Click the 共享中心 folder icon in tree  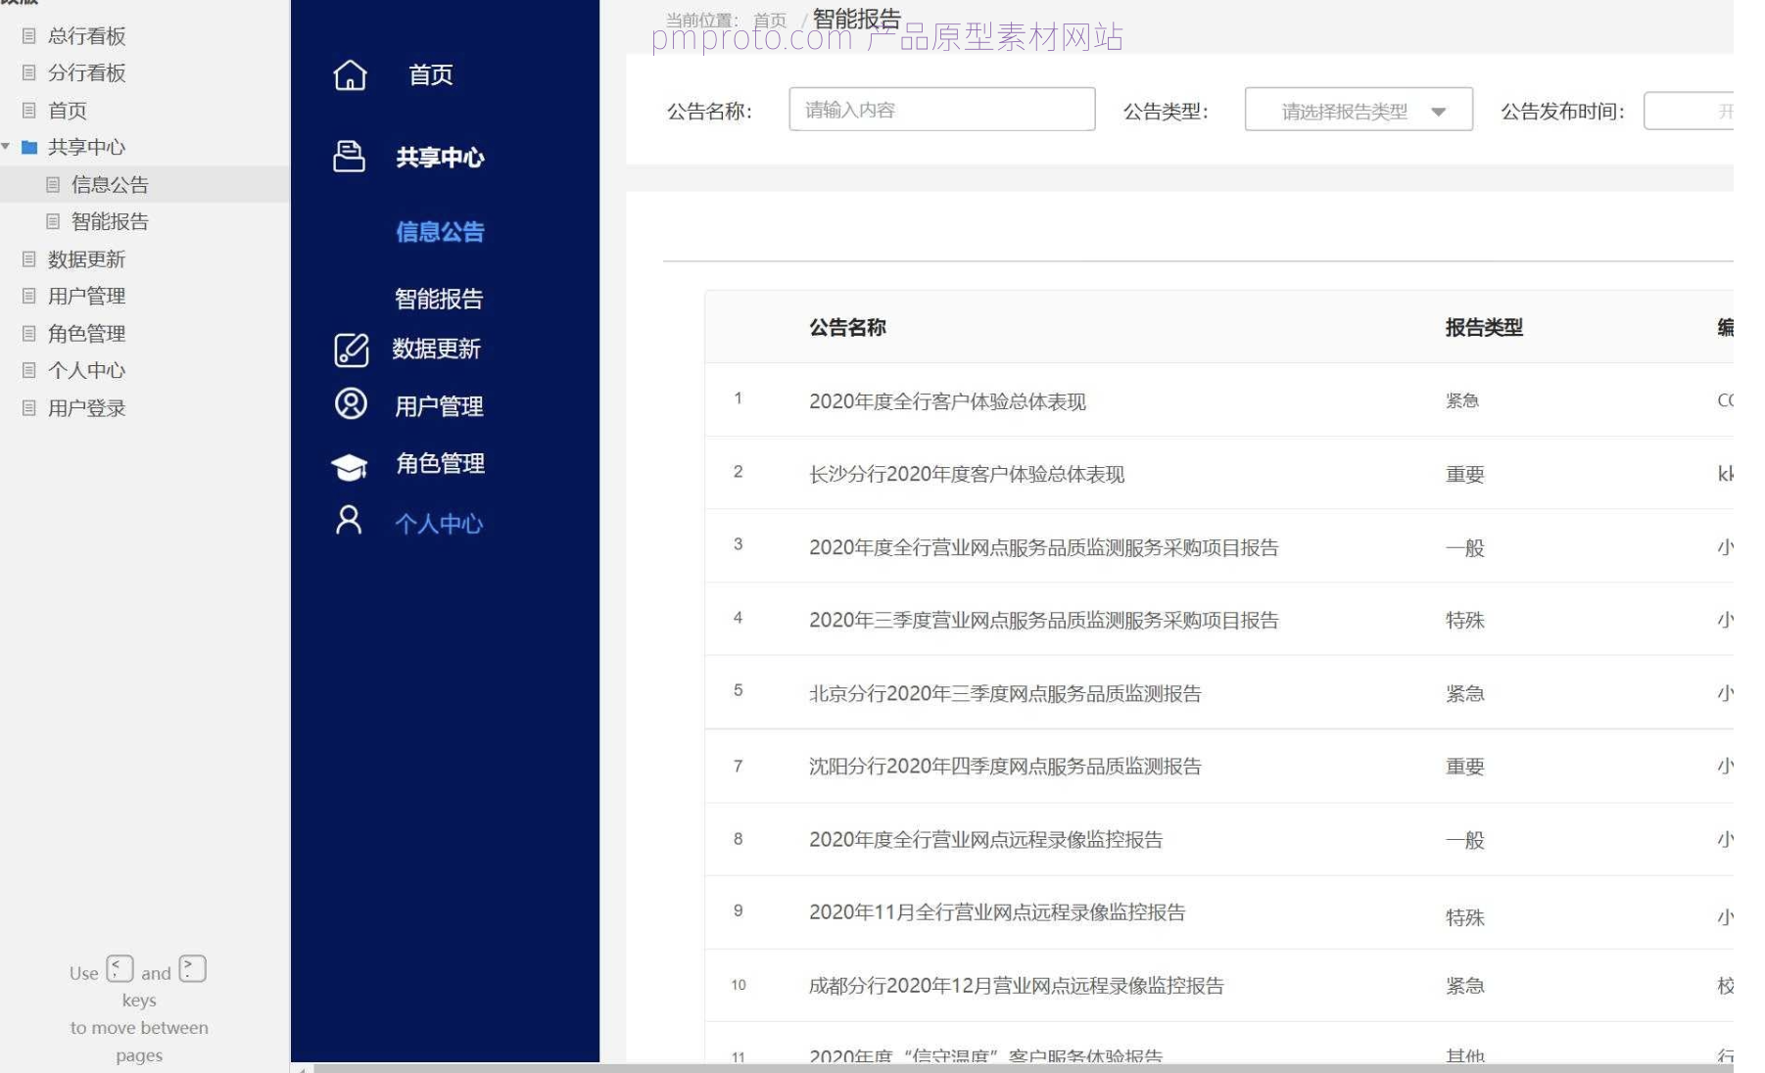click(x=29, y=147)
